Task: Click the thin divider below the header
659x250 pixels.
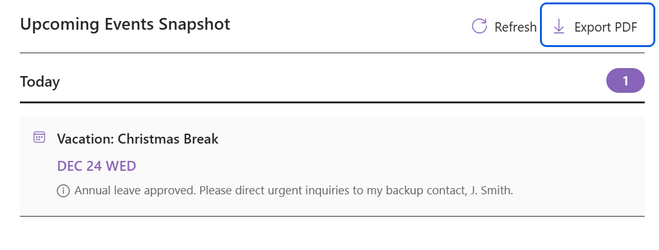Action: (332, 53)
